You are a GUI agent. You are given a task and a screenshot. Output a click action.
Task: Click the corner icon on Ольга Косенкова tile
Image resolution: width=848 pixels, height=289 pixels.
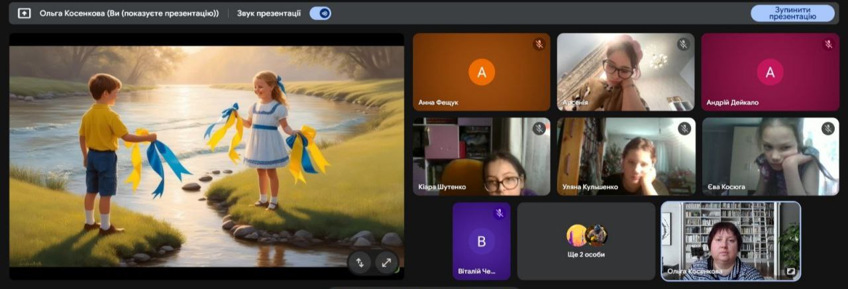(x=790, y=271)
